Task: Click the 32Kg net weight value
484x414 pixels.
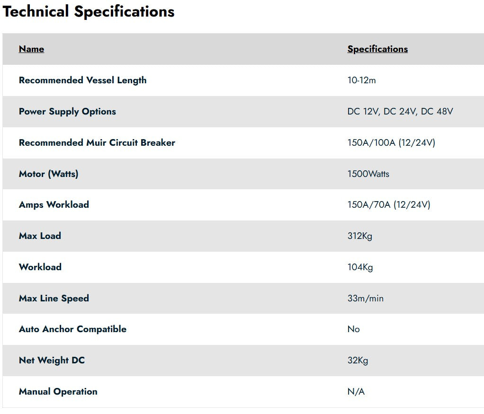Action: 358,361
